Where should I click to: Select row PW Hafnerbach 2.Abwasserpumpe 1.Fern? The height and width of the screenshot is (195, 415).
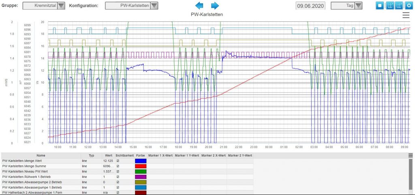point(127,193)
